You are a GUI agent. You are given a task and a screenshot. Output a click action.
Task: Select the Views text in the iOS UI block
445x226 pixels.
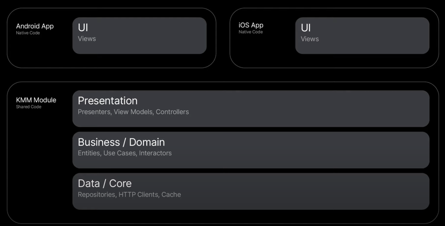coord(310,39)
